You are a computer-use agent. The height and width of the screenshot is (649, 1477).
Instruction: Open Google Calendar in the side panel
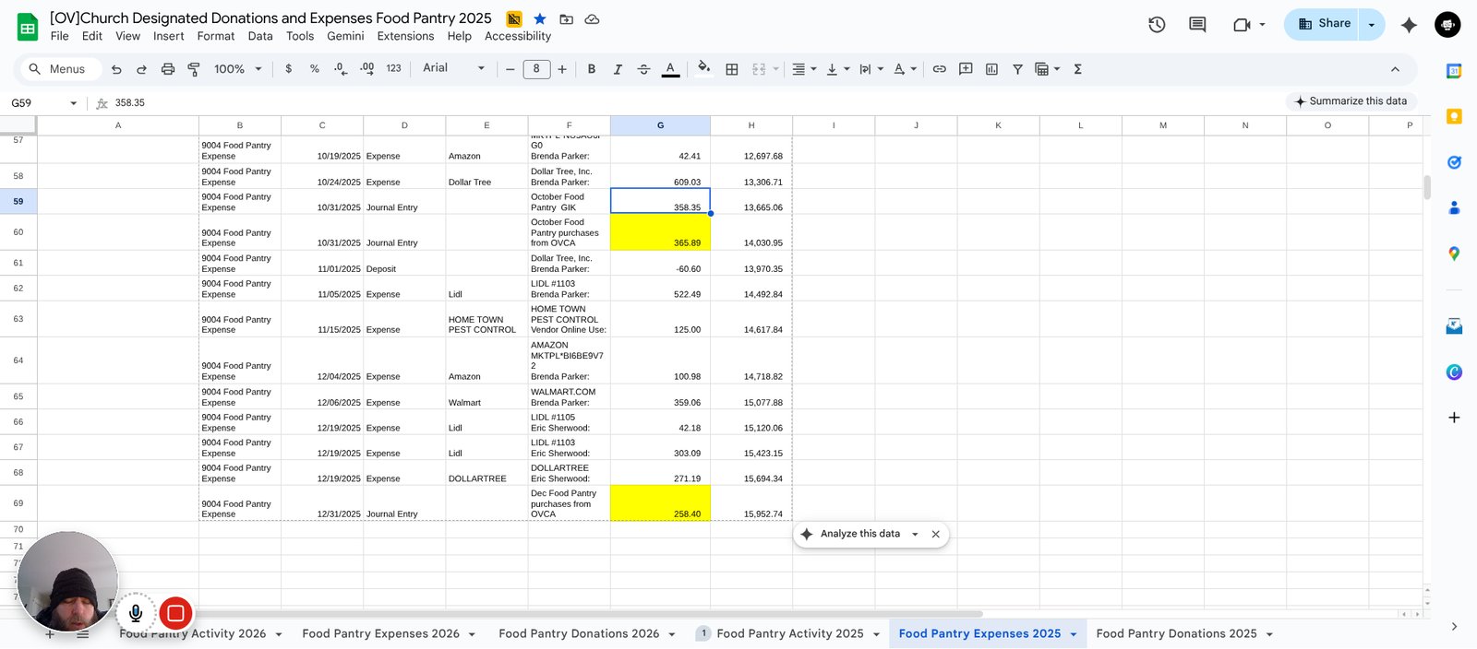tap(1454, 71)
